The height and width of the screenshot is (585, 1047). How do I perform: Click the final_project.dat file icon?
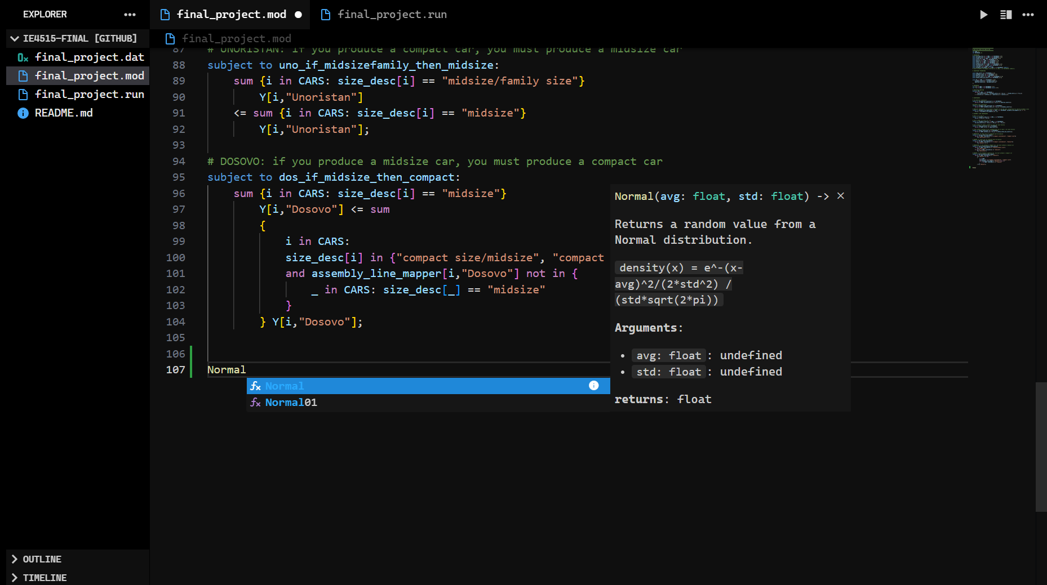(23, 57)
